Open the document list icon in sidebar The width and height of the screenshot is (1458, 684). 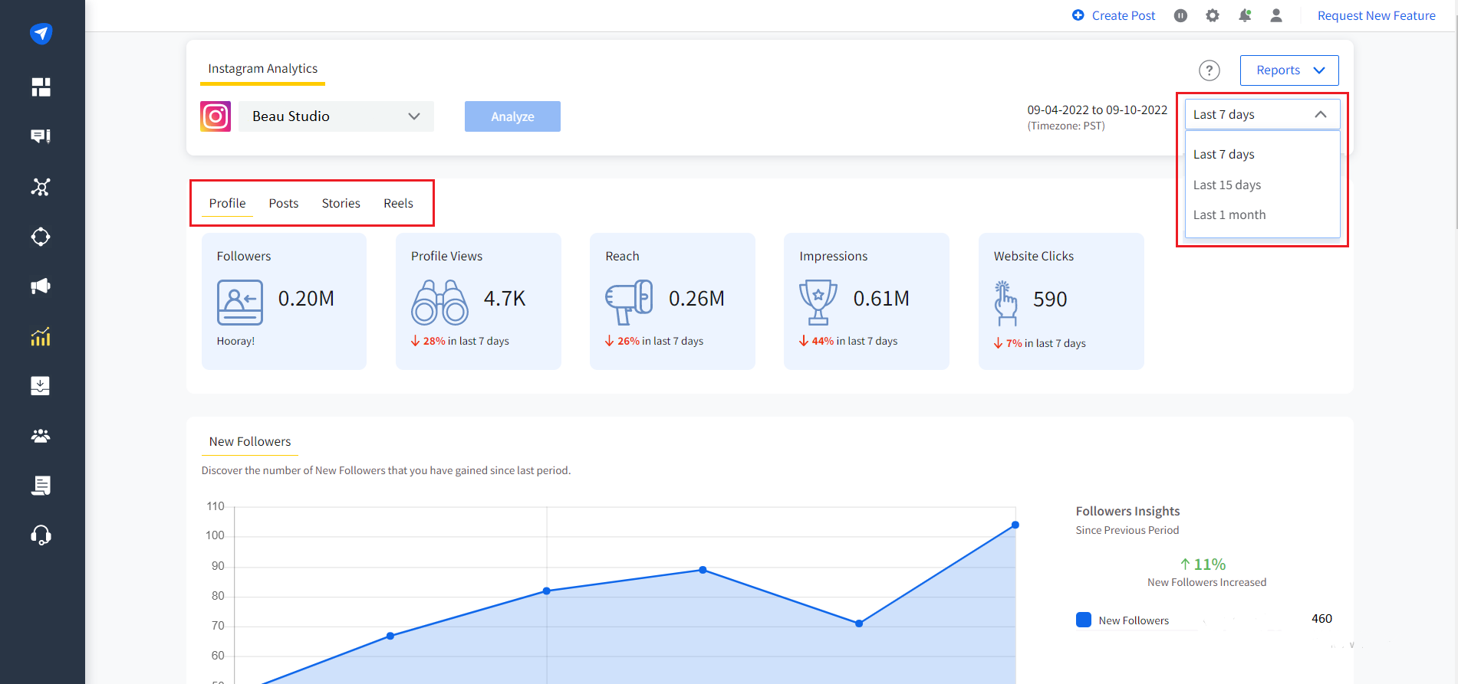pos(41,486)
